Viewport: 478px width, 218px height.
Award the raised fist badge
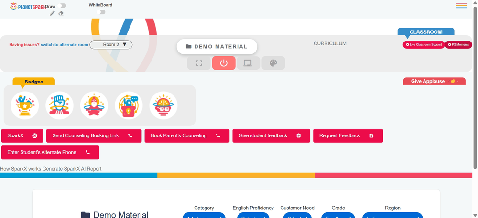click(x=59, y=105)
